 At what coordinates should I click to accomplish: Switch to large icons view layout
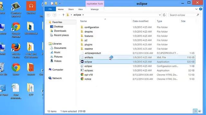point(200,111)
